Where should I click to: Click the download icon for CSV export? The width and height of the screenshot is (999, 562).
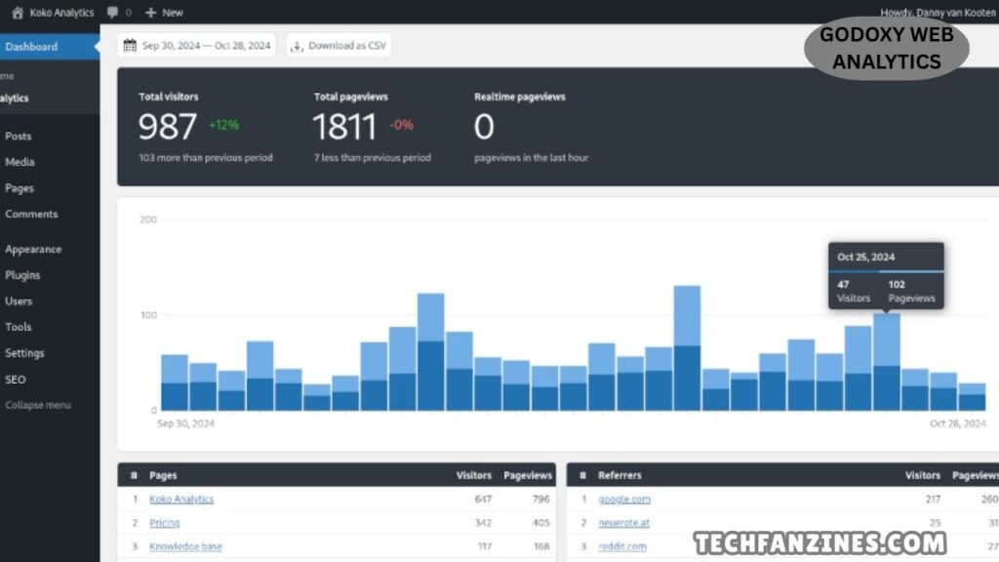click(298, 46)
